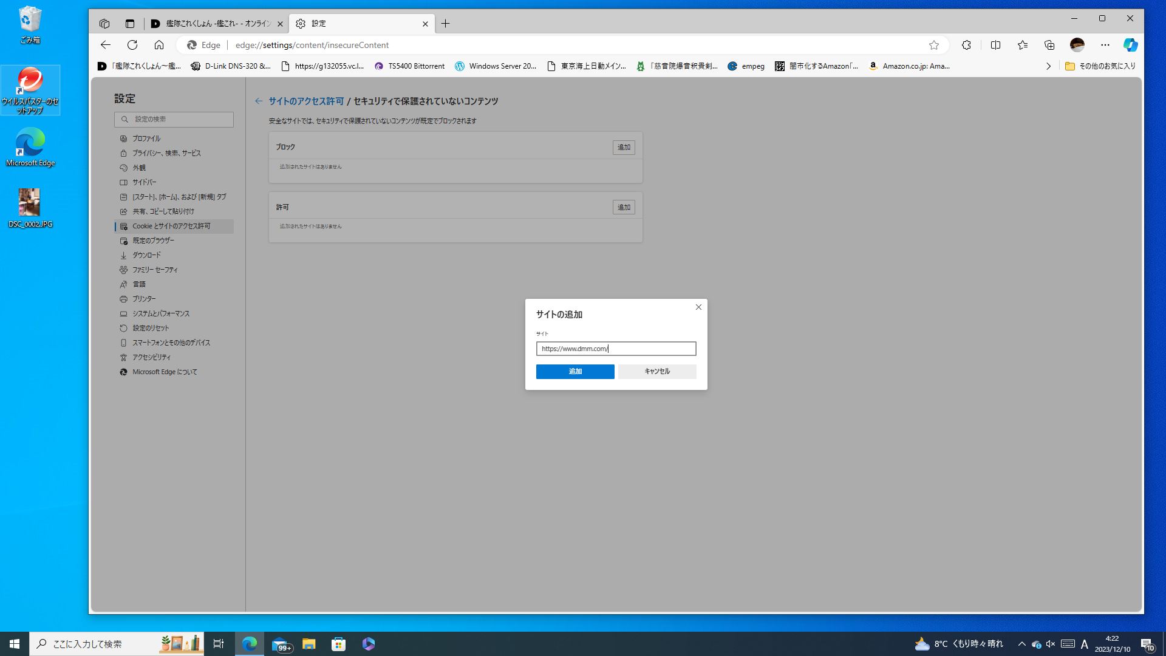Open the Copilot icon
The height and width of the screenshot is (656, 1166).
coord(1131,45)
